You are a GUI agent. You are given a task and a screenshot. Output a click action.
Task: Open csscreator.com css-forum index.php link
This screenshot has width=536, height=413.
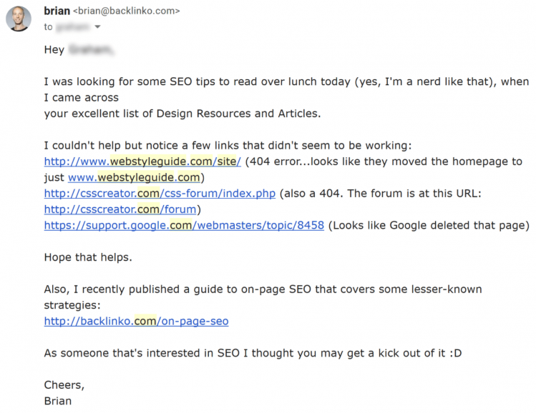coord(160,194)
